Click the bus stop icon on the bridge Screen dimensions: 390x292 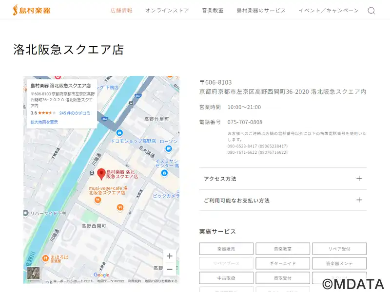(x=131, y=103)
